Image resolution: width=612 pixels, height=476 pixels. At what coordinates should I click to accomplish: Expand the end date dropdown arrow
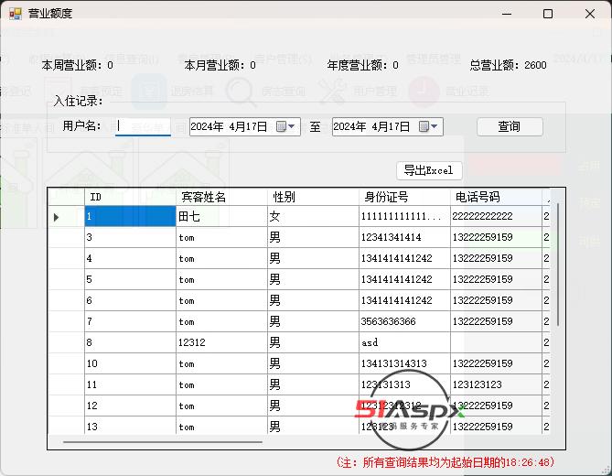435,127
